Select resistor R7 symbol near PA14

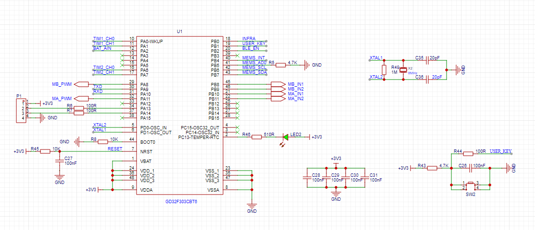pos(79,113)
